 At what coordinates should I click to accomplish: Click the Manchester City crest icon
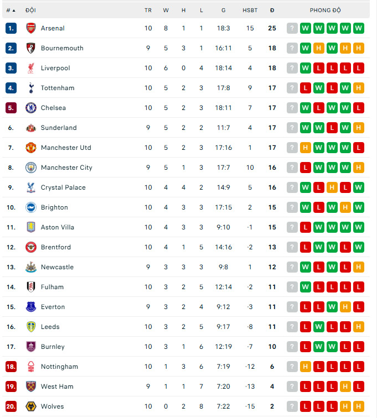coord(31,168)
